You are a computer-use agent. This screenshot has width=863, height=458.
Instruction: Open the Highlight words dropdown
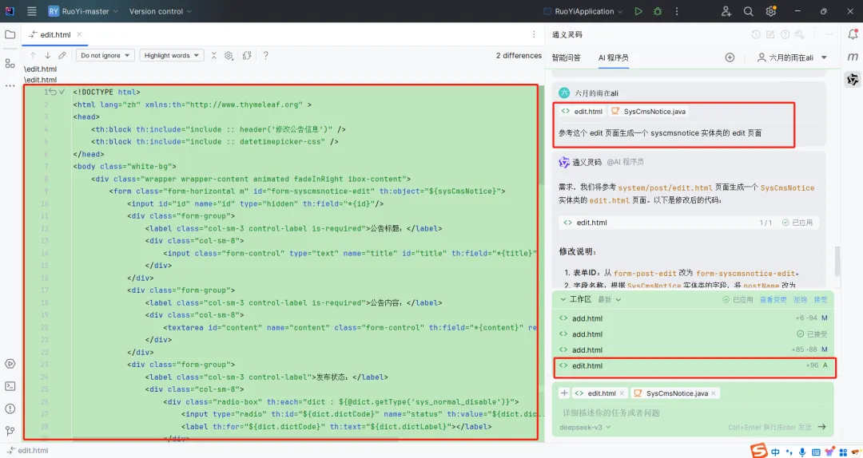[172, 56]
